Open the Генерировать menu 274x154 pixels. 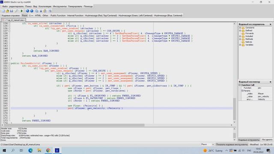coord(75,6)
